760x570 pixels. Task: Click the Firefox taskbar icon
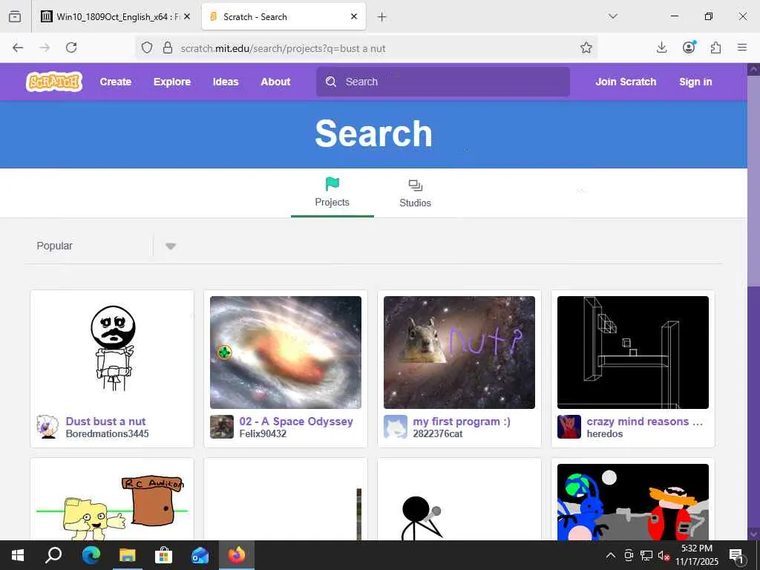pyautogui.click(x=237, y=555)
